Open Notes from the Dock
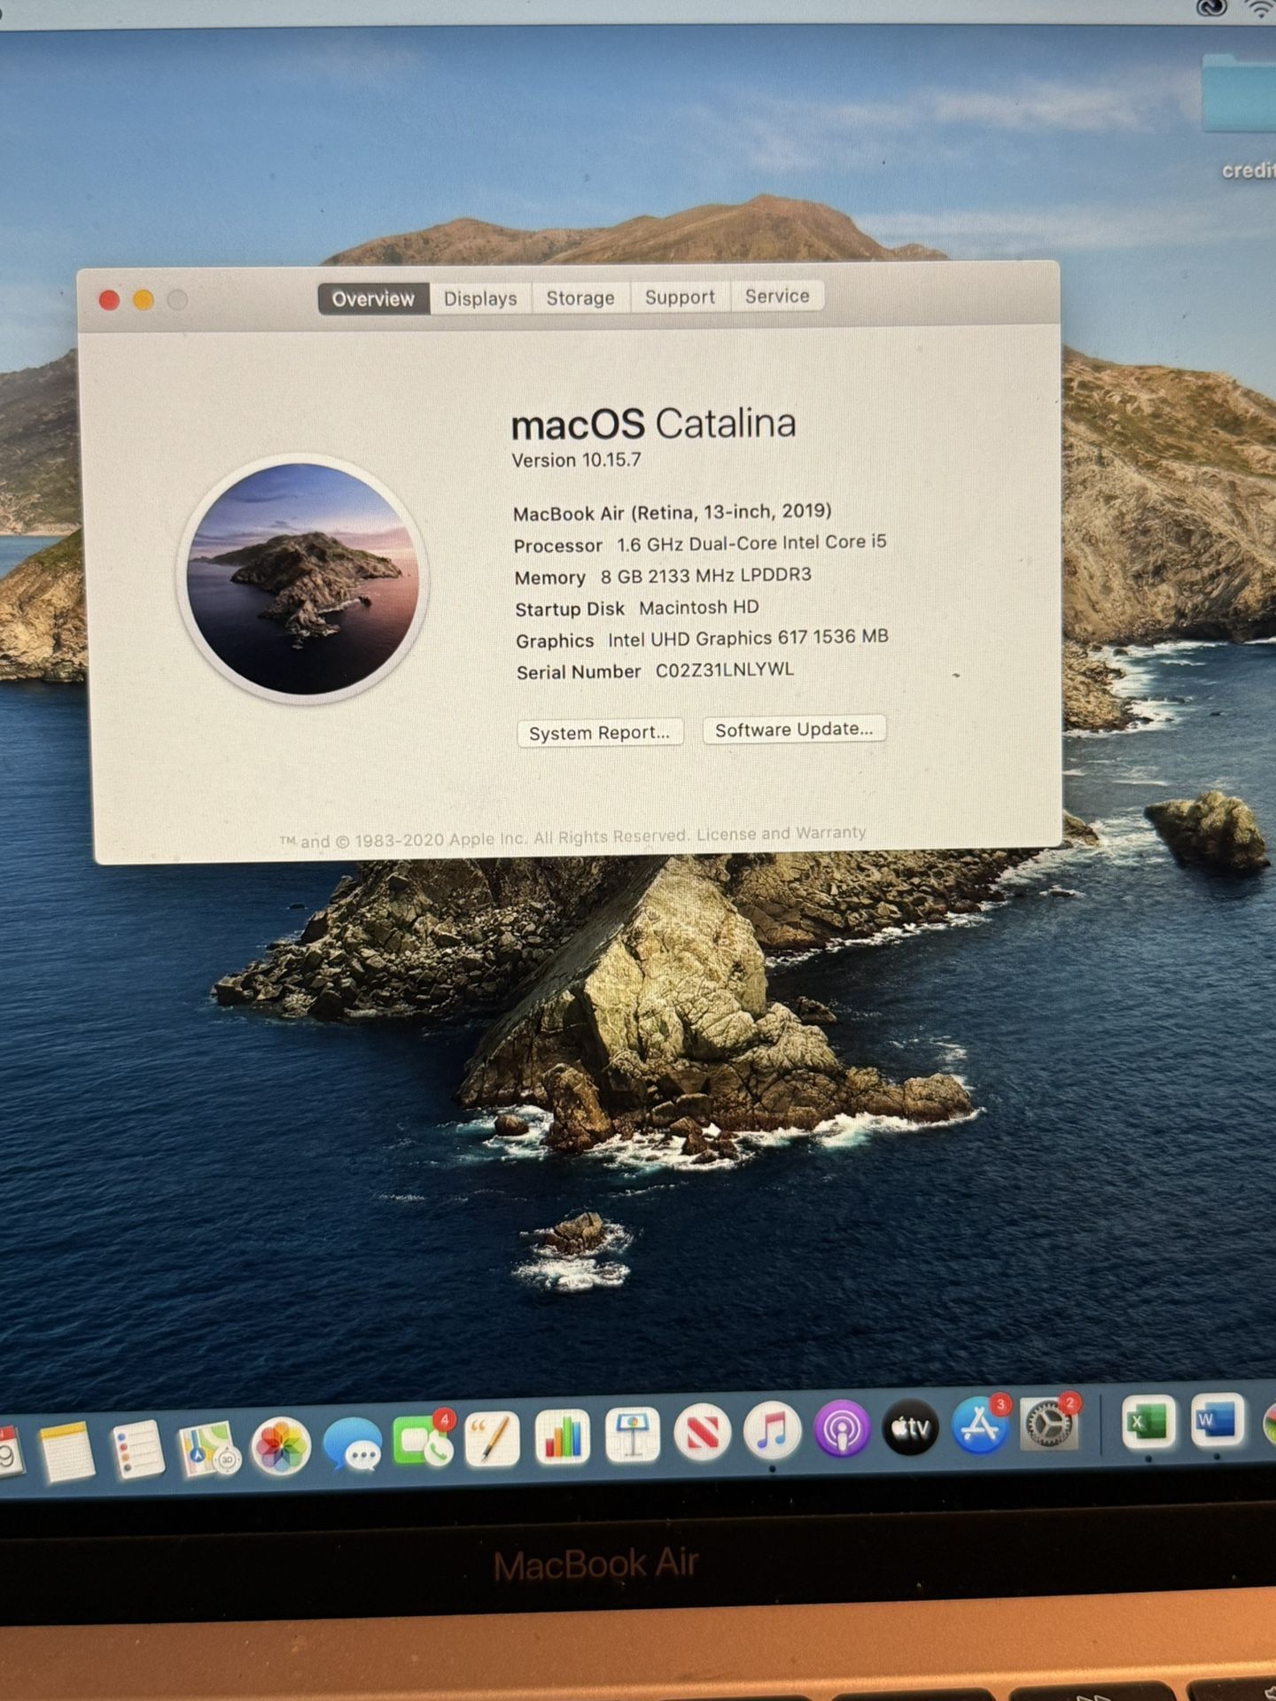The image size is (1276, 1701). tap(66, 1452)
